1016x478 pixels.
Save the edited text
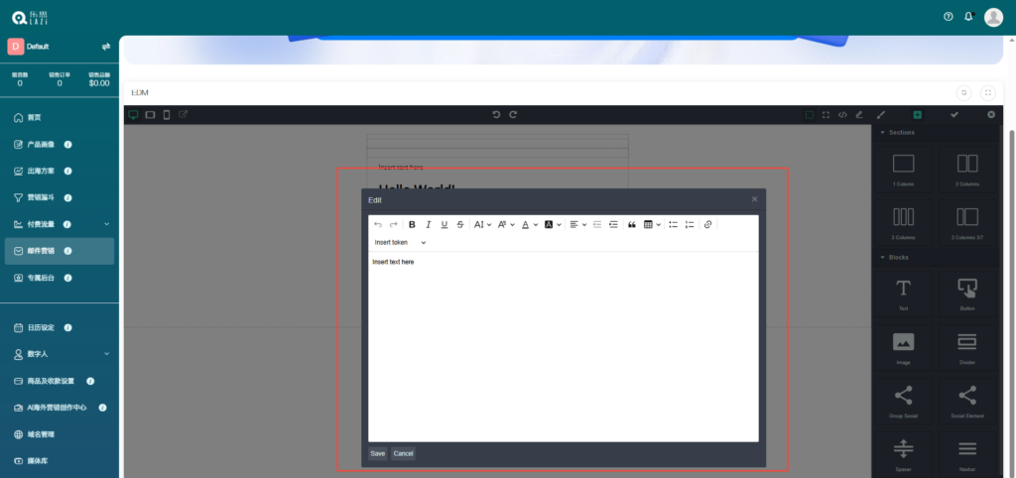coord(377,453)
